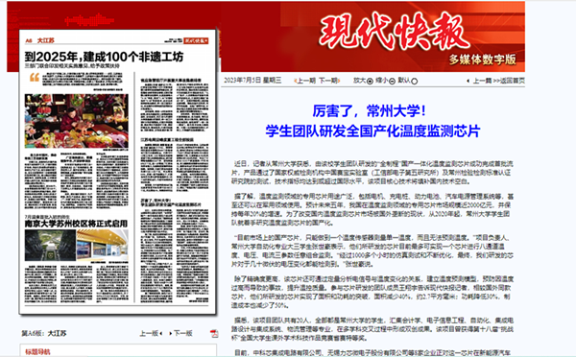Viewport: 576px width, 357px height.
Task: Open next page 下一版
Action: 183,334
